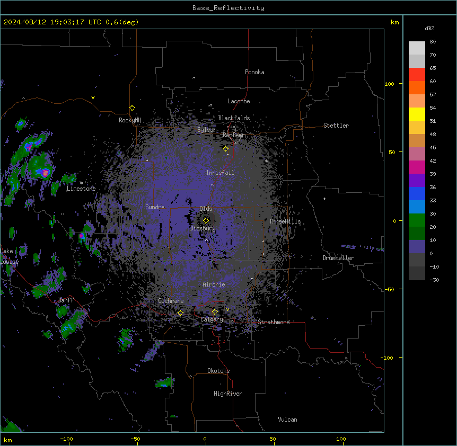Click the yellow V marker northwest of RockyMH
The image size is (457, 446).
pos(93,97)
